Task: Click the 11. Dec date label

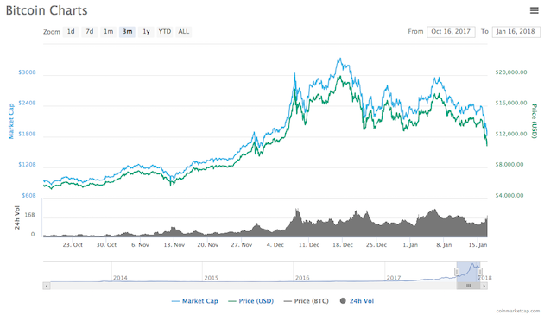Action: 309,245
